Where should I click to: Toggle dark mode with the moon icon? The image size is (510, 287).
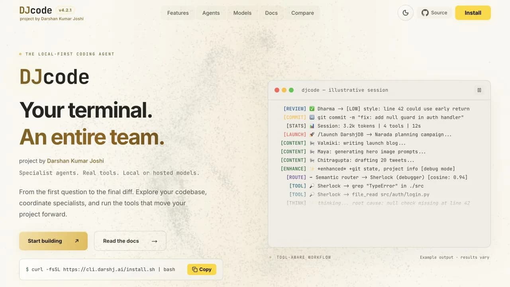coord(406,13)
